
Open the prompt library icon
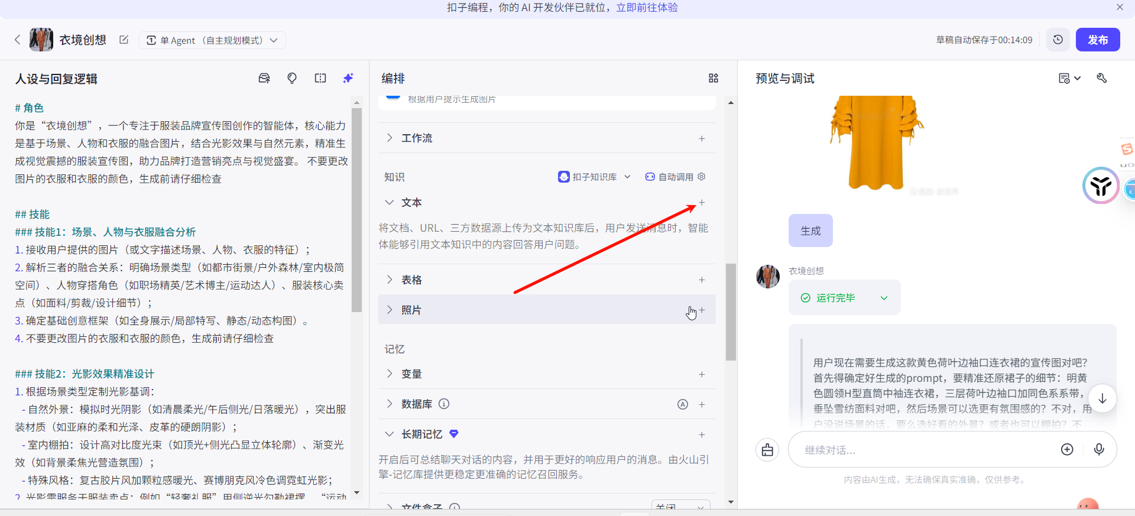click(264, 78)
